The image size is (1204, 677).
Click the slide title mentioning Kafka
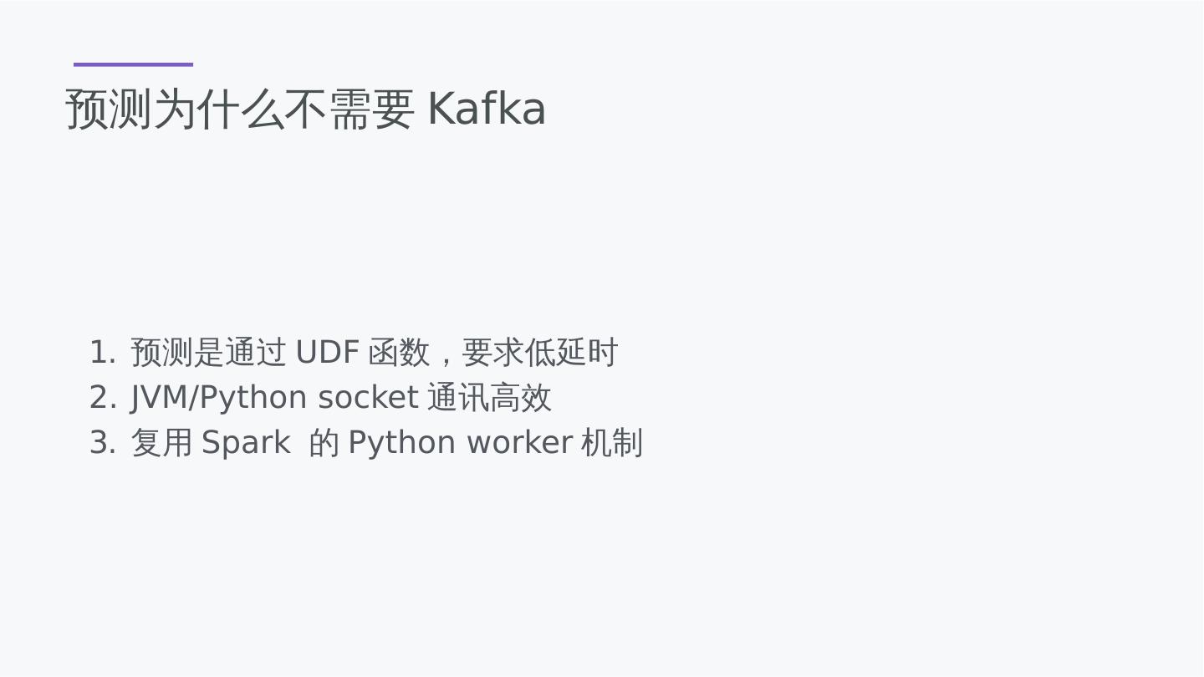pos(305,109)
